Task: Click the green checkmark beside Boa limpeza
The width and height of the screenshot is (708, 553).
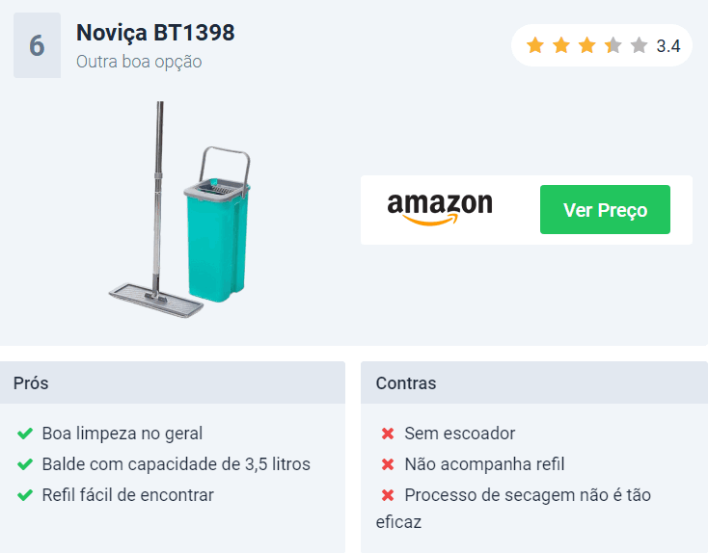Action: (x=25, y=434)
